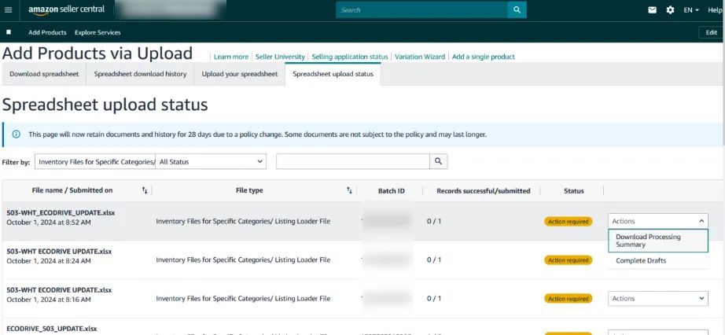Switch to Upload your spreadsheet tab

[240, 74]
